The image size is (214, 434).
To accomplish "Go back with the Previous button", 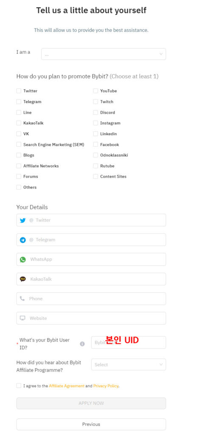I will click(x=91, y=424).
